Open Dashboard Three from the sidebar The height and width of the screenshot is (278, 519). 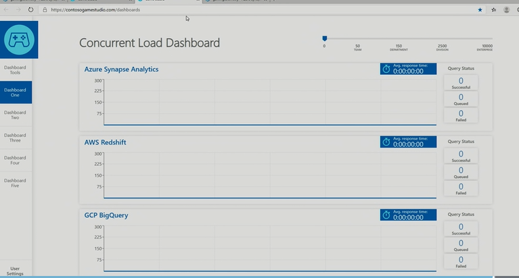[16, 138]
